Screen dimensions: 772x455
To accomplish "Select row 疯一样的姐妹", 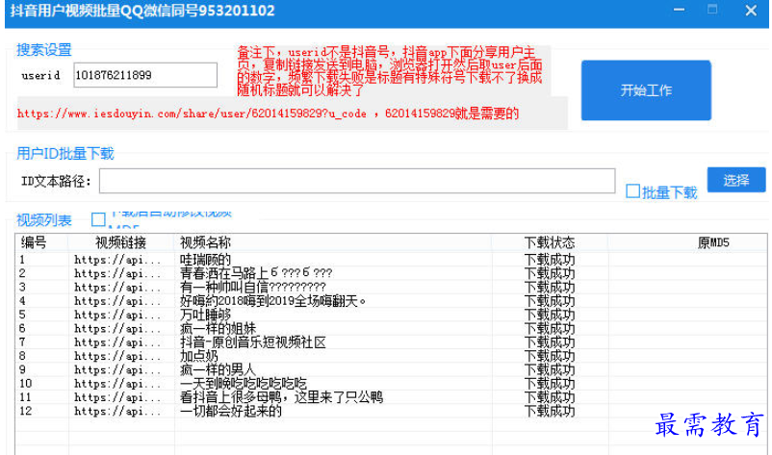I will (392, 328).
